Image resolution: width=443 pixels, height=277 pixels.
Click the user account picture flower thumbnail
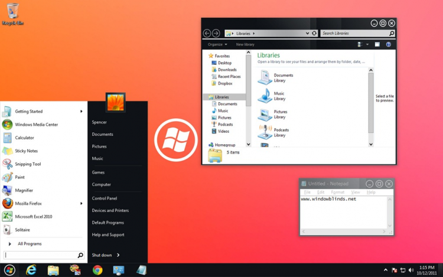(x=116, y=102)
